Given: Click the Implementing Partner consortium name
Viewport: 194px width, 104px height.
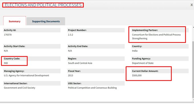Looking at the screenshot, I should tap(156, 36).
